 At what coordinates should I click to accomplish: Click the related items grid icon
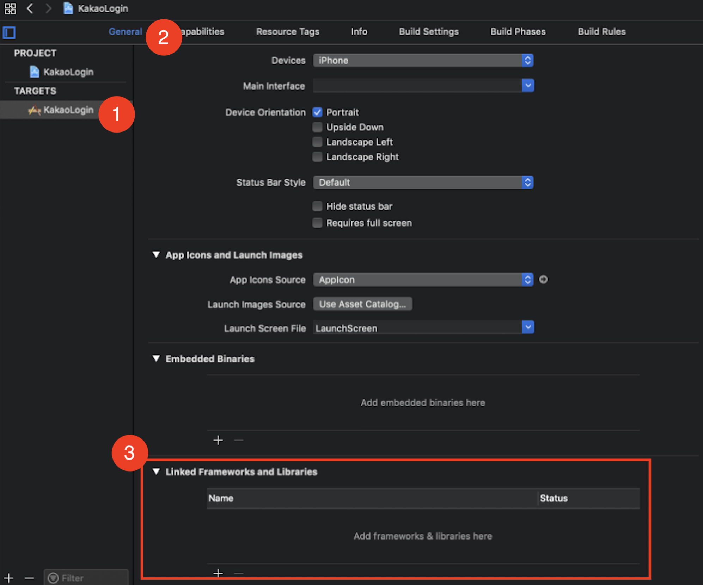[x=10, y=8]
